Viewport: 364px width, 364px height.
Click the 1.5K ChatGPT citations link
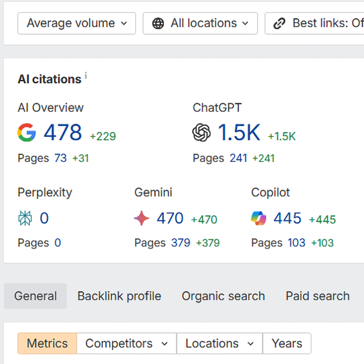tap(239, 133)
